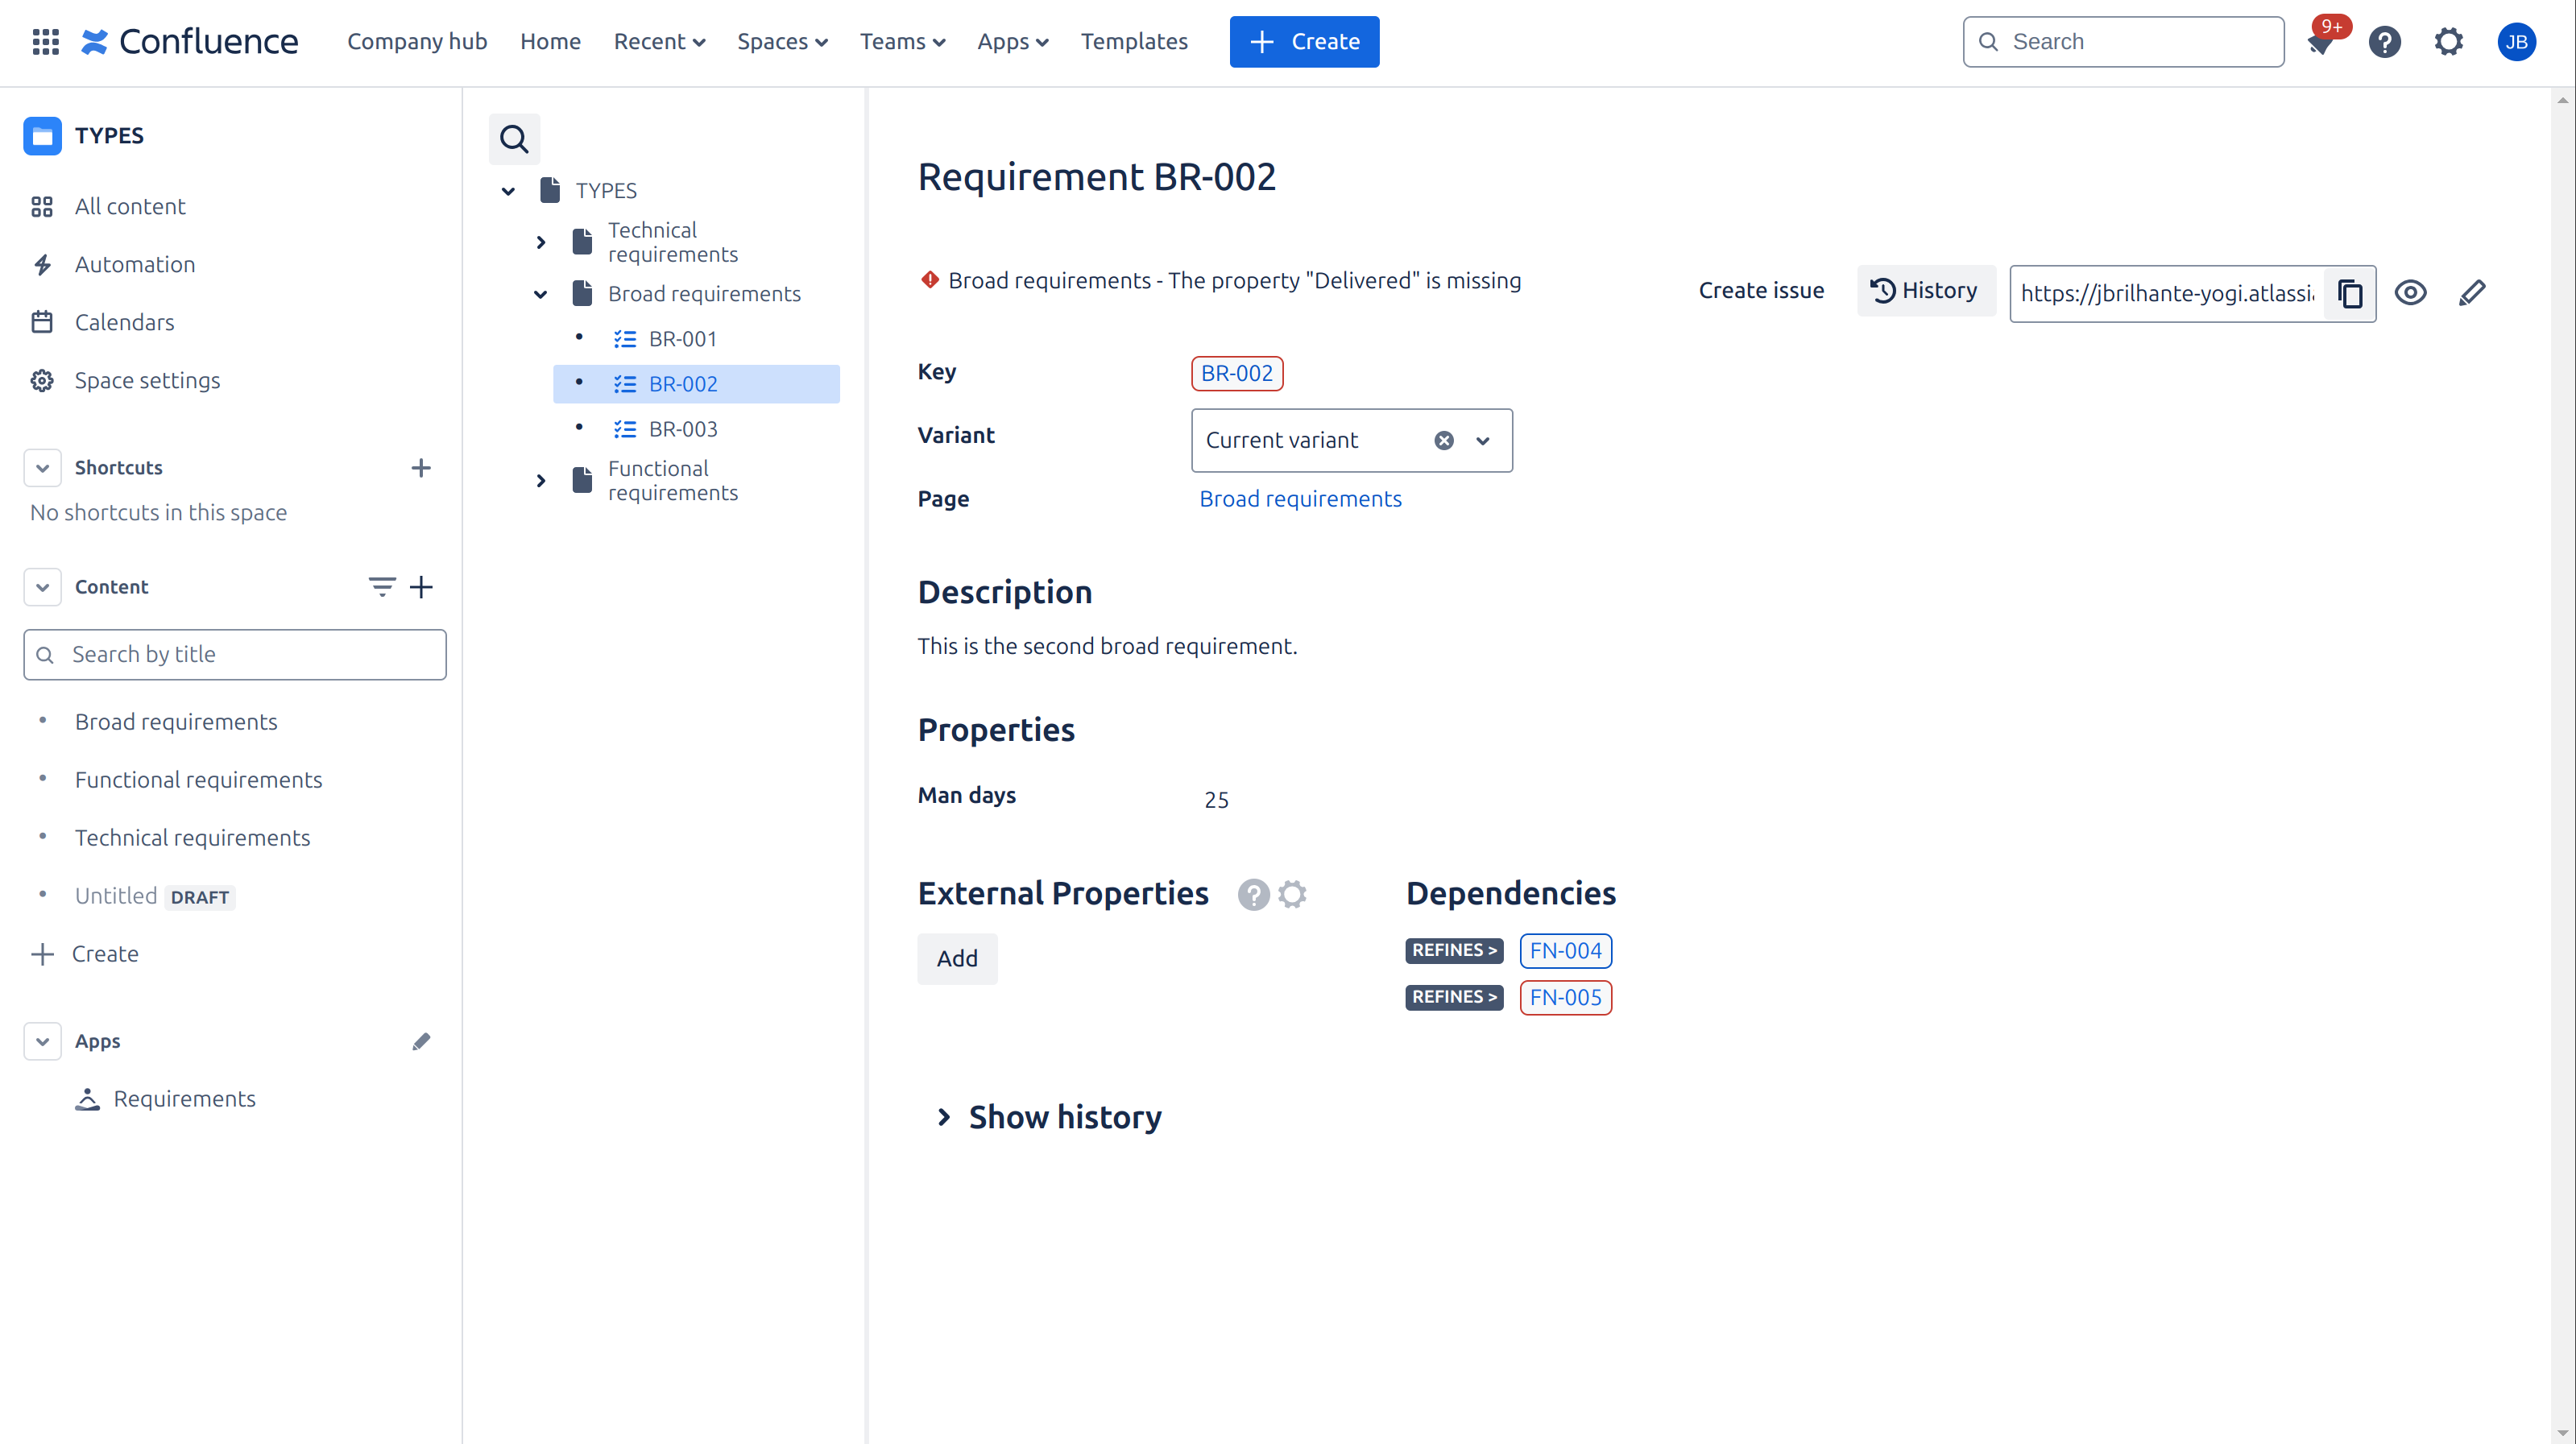Collapse the Shortcuts section toggle

42,468
